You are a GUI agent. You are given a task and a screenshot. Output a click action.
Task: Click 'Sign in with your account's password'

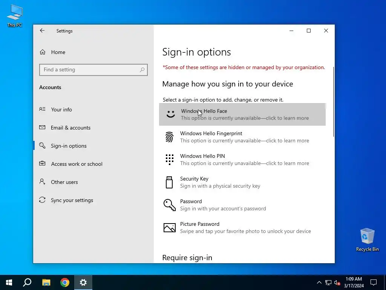coord(223,208)
